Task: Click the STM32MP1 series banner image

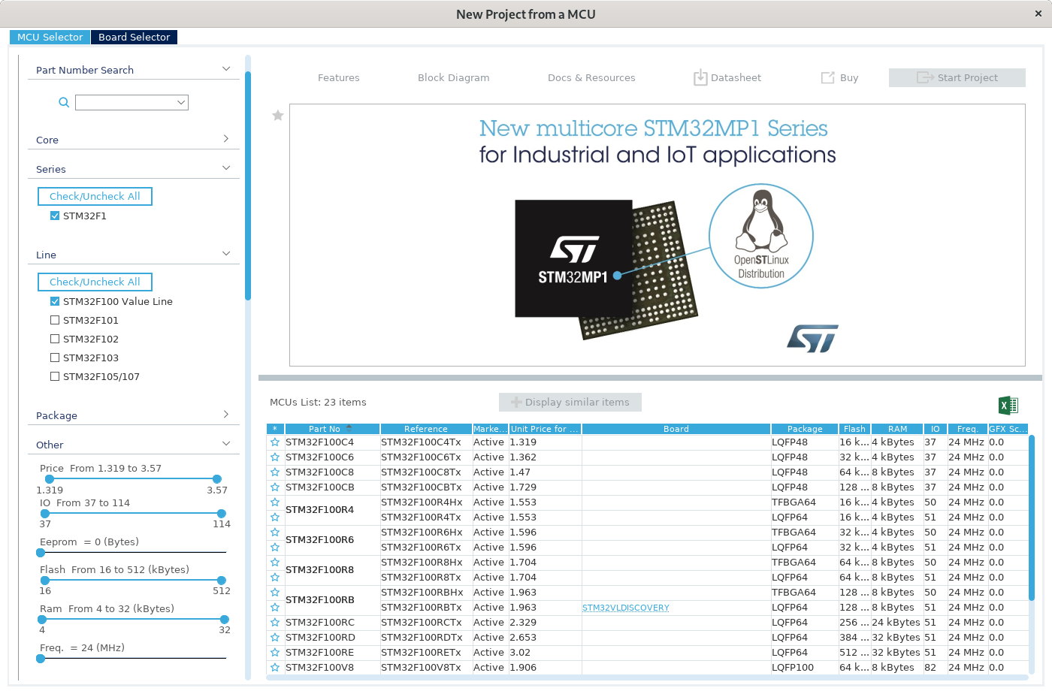Action: click(x=657, y=235)
